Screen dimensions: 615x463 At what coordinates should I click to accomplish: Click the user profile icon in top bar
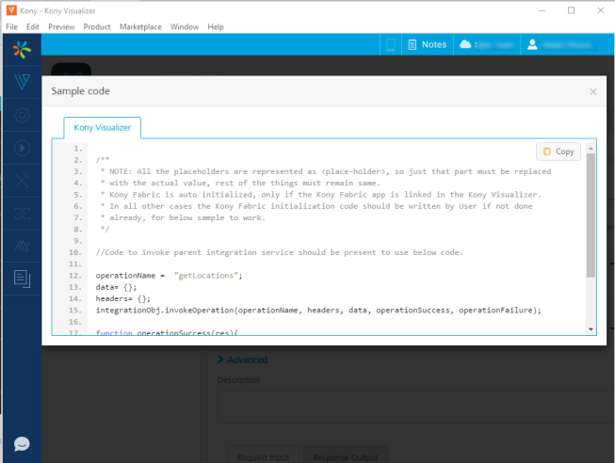coord(532,44)
